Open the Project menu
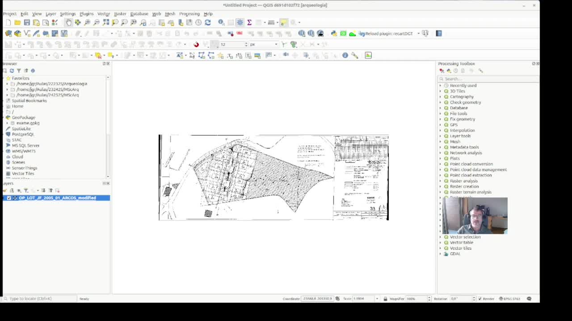The height and width of the screenshot is (321, 572). [10, 14]
